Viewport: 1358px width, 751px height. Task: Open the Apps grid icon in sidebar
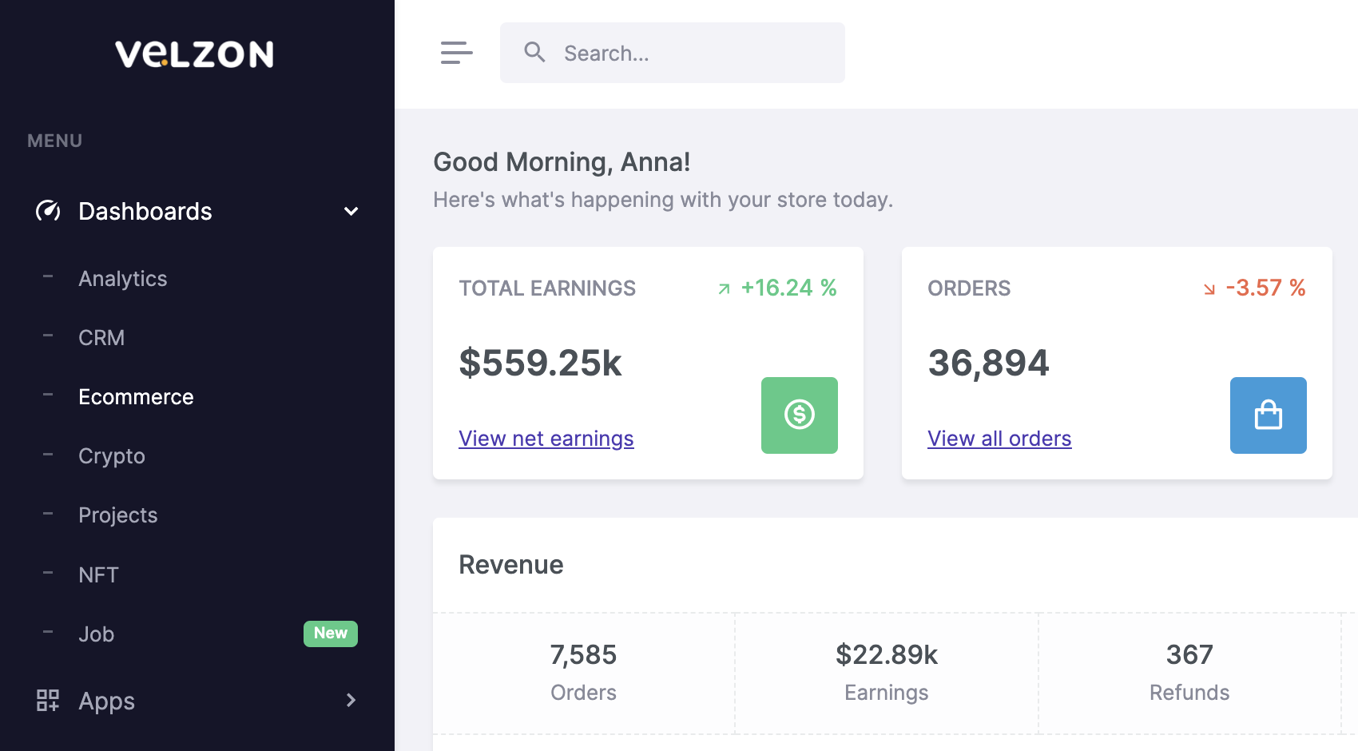(x=47, y=700)
